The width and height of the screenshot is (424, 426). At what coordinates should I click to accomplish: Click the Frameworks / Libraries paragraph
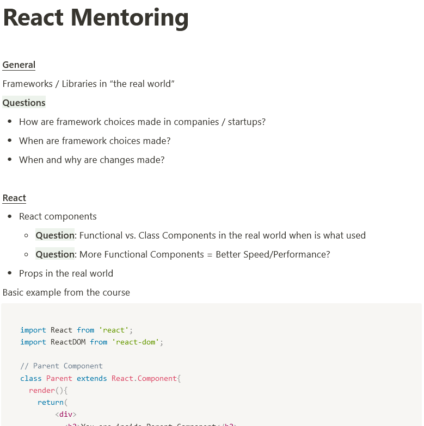pyautogui.click(x=88, y=84)
